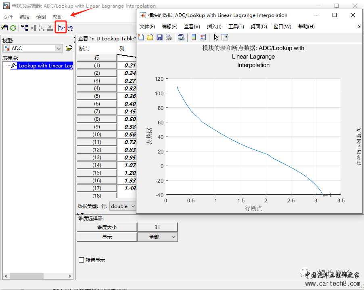Save the figure with floppy disk icon

click(x=159, y=37)
